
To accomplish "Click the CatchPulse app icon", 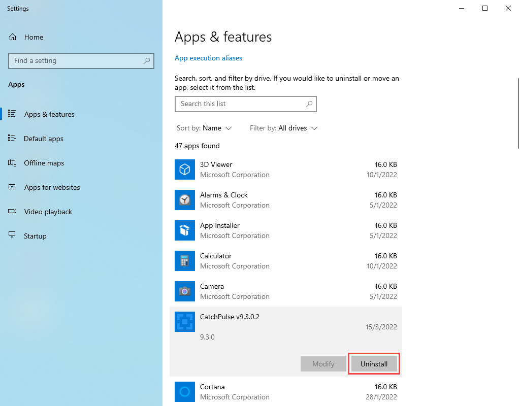I will [185, 322].
